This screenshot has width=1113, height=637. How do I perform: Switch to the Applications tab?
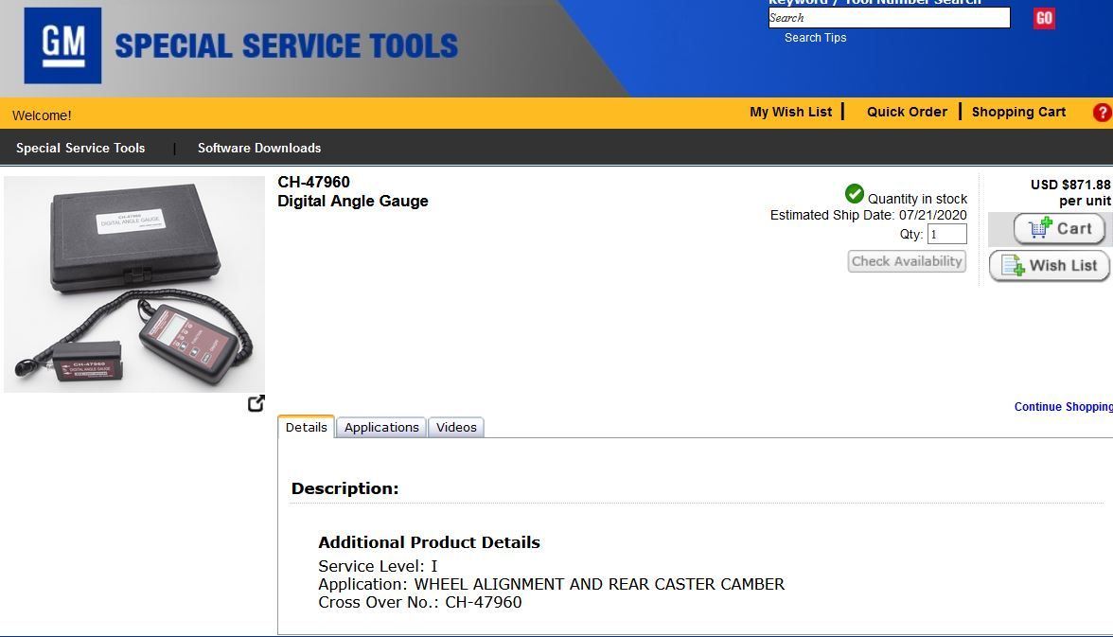click(x=381, y=427)
